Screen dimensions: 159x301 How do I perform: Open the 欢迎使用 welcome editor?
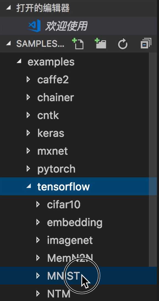[x=66, y=26]
